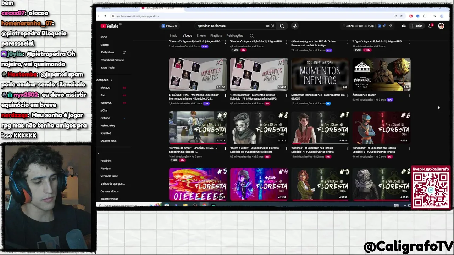Open Momentos Infinitos #1 thumbnail

click(x=259, y=74)
